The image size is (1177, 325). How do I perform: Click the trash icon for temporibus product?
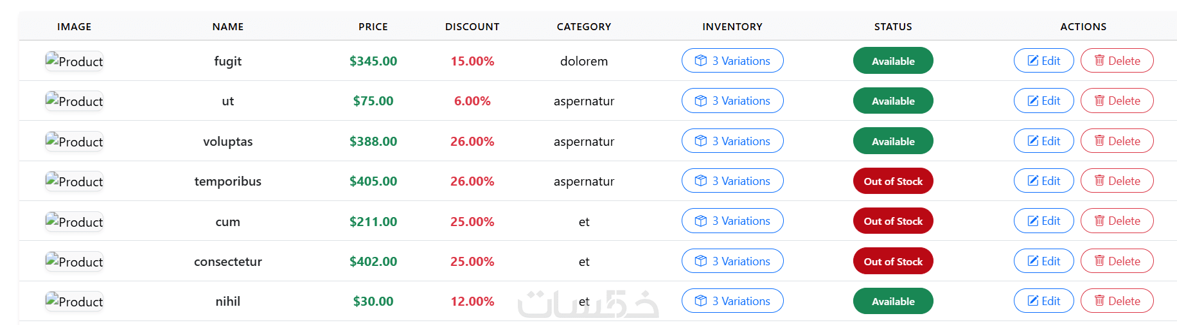[1100, 181]
